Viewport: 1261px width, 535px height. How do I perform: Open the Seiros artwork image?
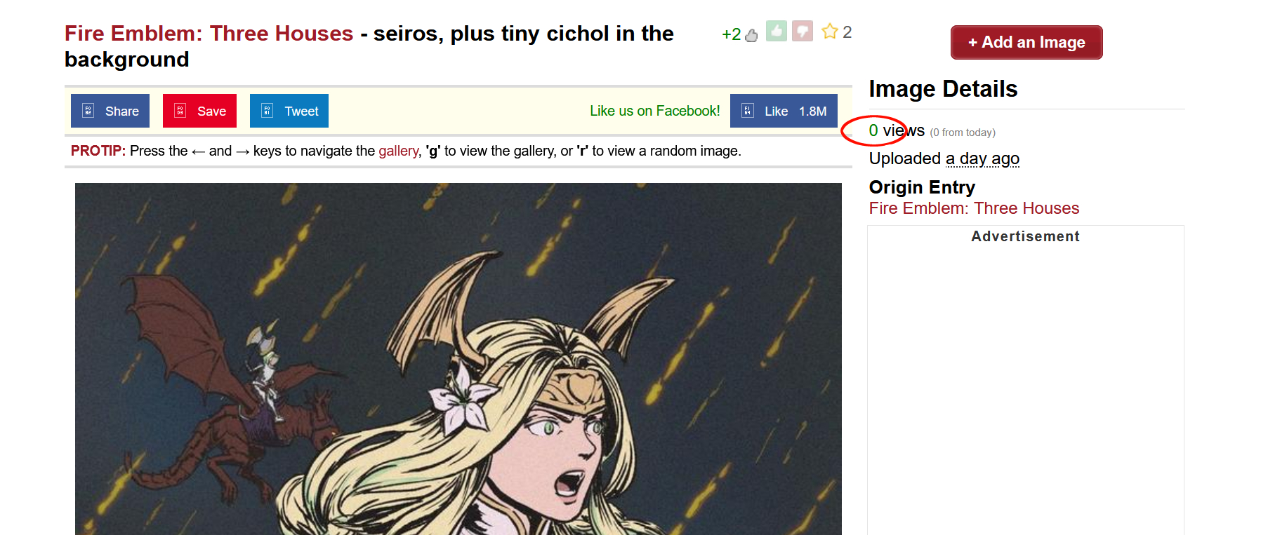point(458,359)
